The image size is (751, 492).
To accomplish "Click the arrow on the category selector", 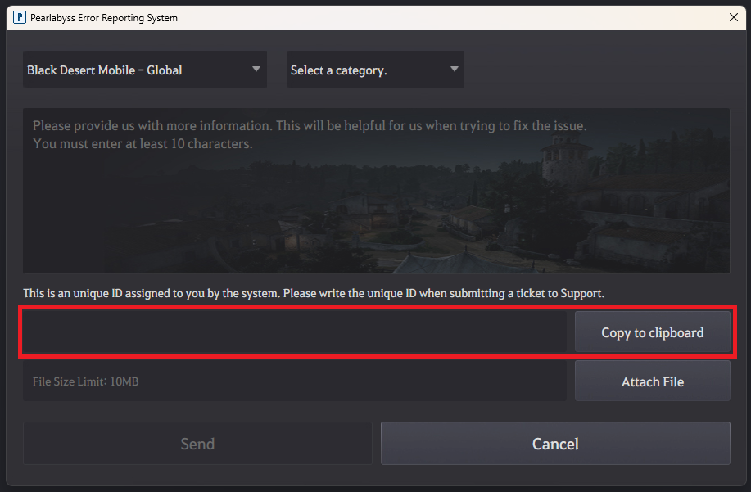I will [454, 70].
